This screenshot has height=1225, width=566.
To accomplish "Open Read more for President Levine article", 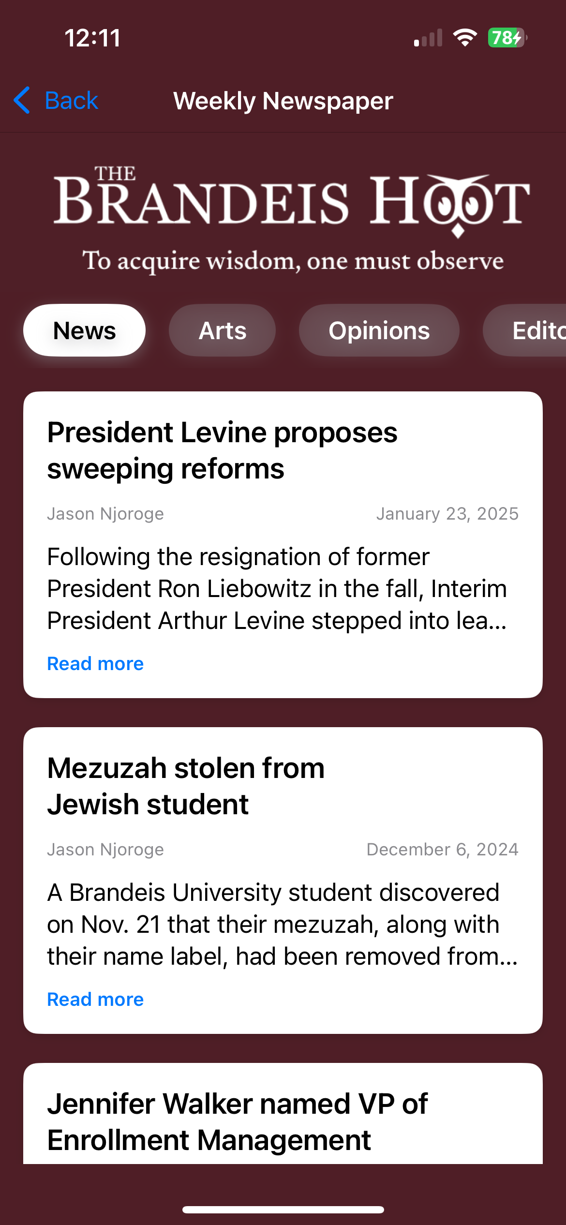I will click(95, 663).
